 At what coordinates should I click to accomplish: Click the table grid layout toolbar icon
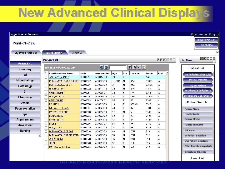pyautogui.click(x=144, y=67)
